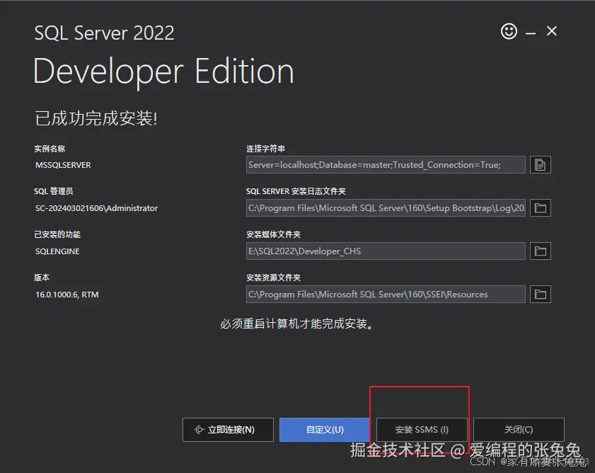Viewport: 595px width, 473px height.
Task: Click the Developer Edition title text
Action: (x=163, y=72)
